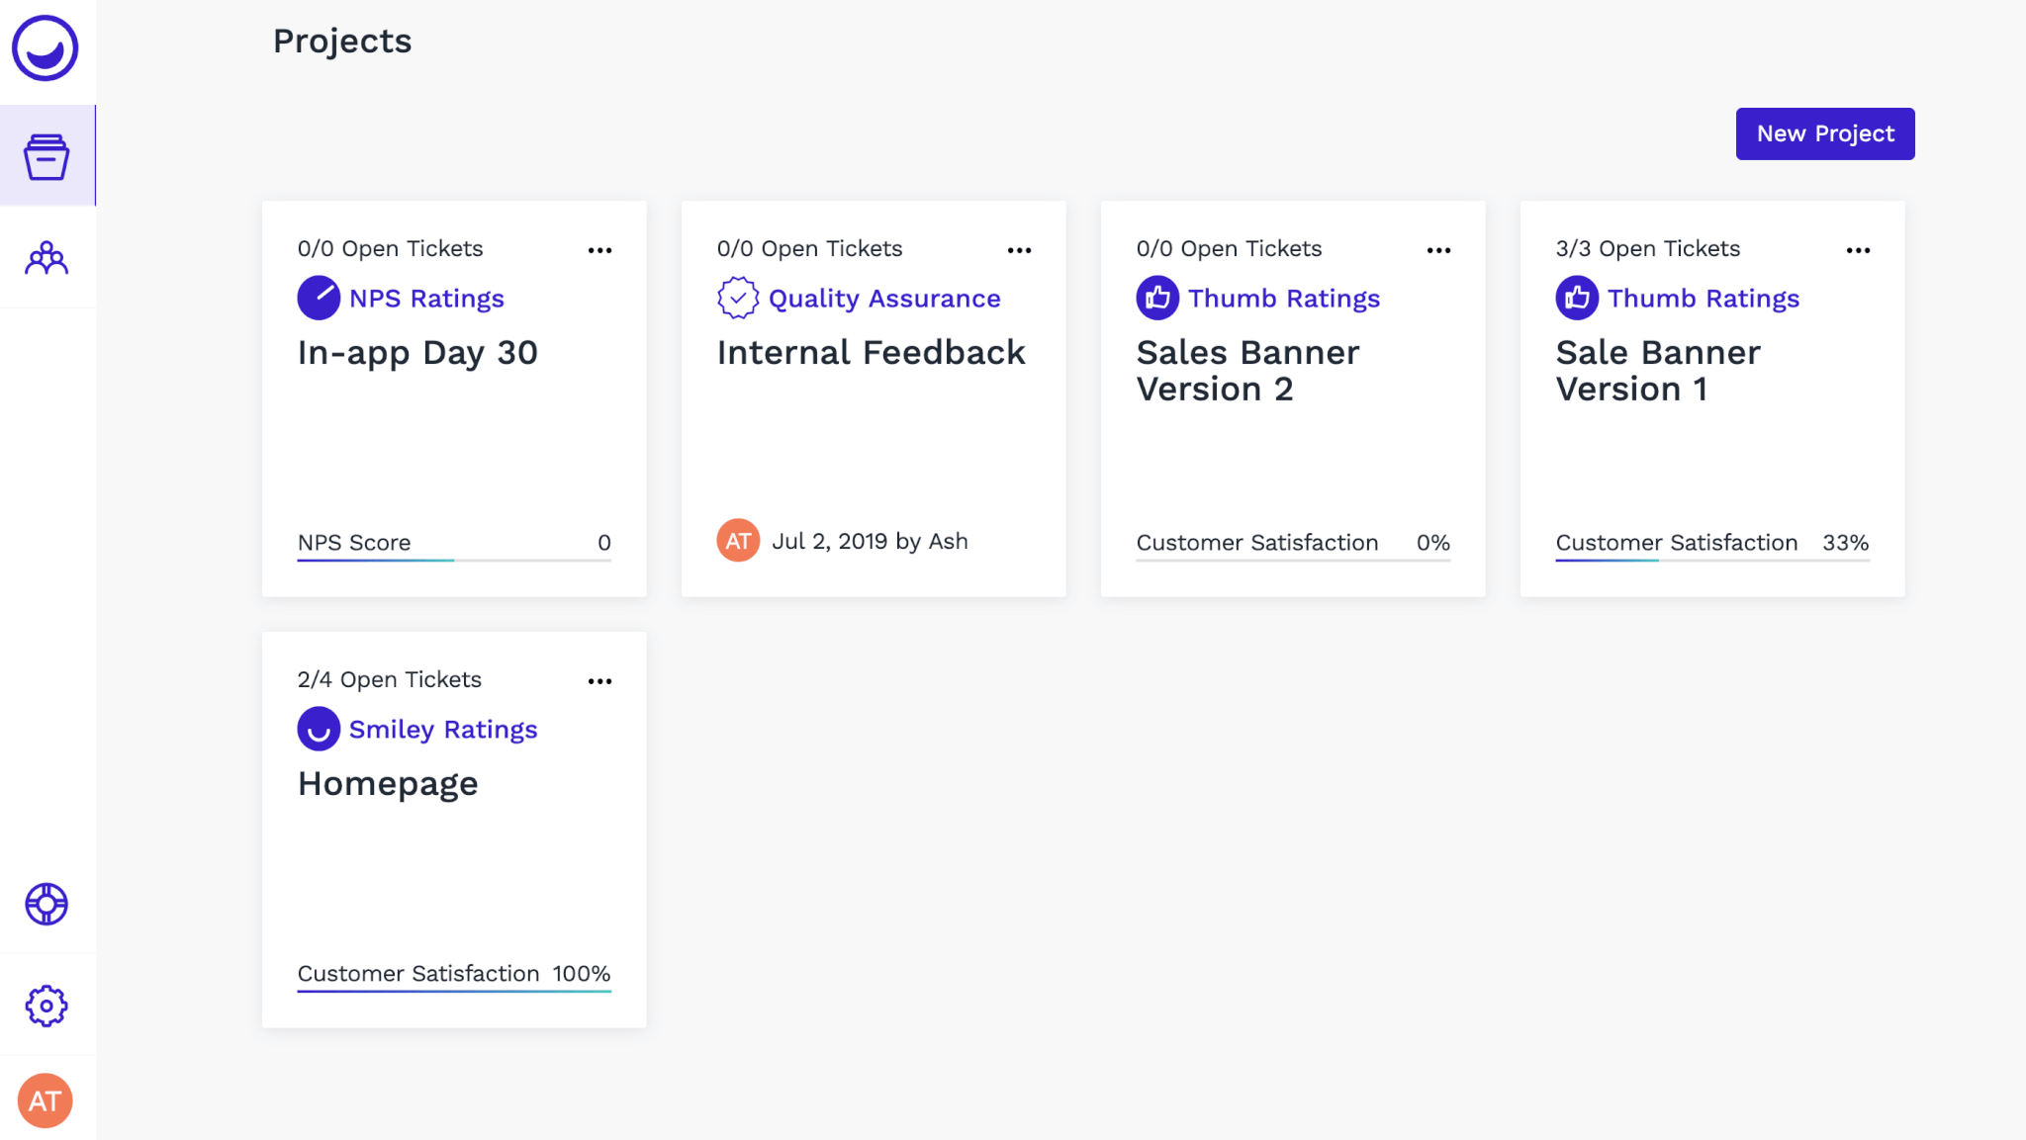Open the three-dot menu on In-app Day 30

599,249
